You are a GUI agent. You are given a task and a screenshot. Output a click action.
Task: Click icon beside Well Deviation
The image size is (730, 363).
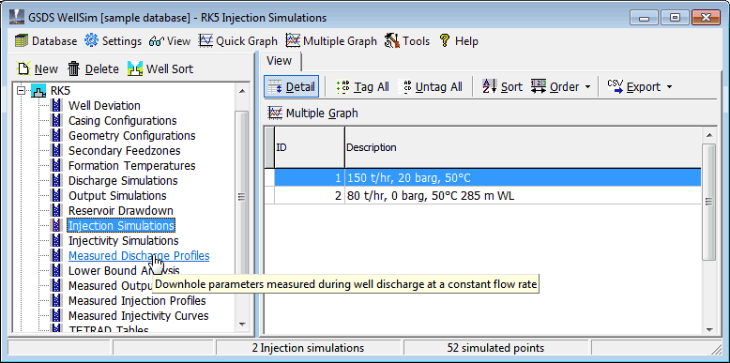click(x=57, y=106)
